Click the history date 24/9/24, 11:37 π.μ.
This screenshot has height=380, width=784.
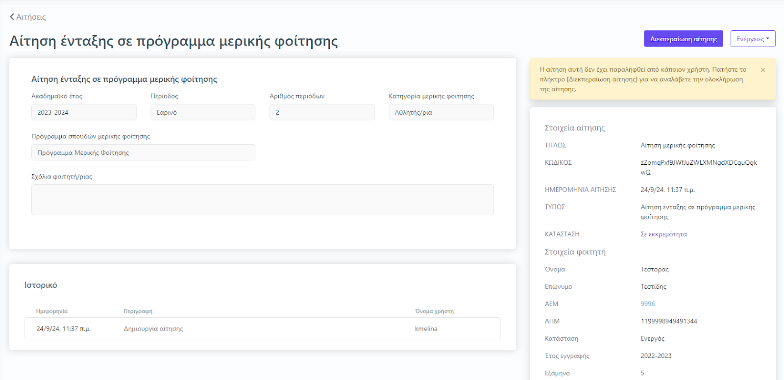click(63, 329)
